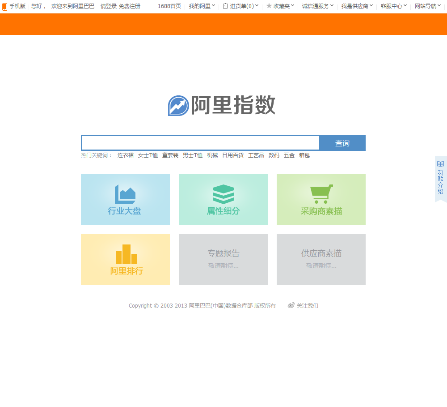Select hot keyword 男士T恤
The height and width of the screenshot is (407, 447).
pyautogui.click(x=193, y=155)
